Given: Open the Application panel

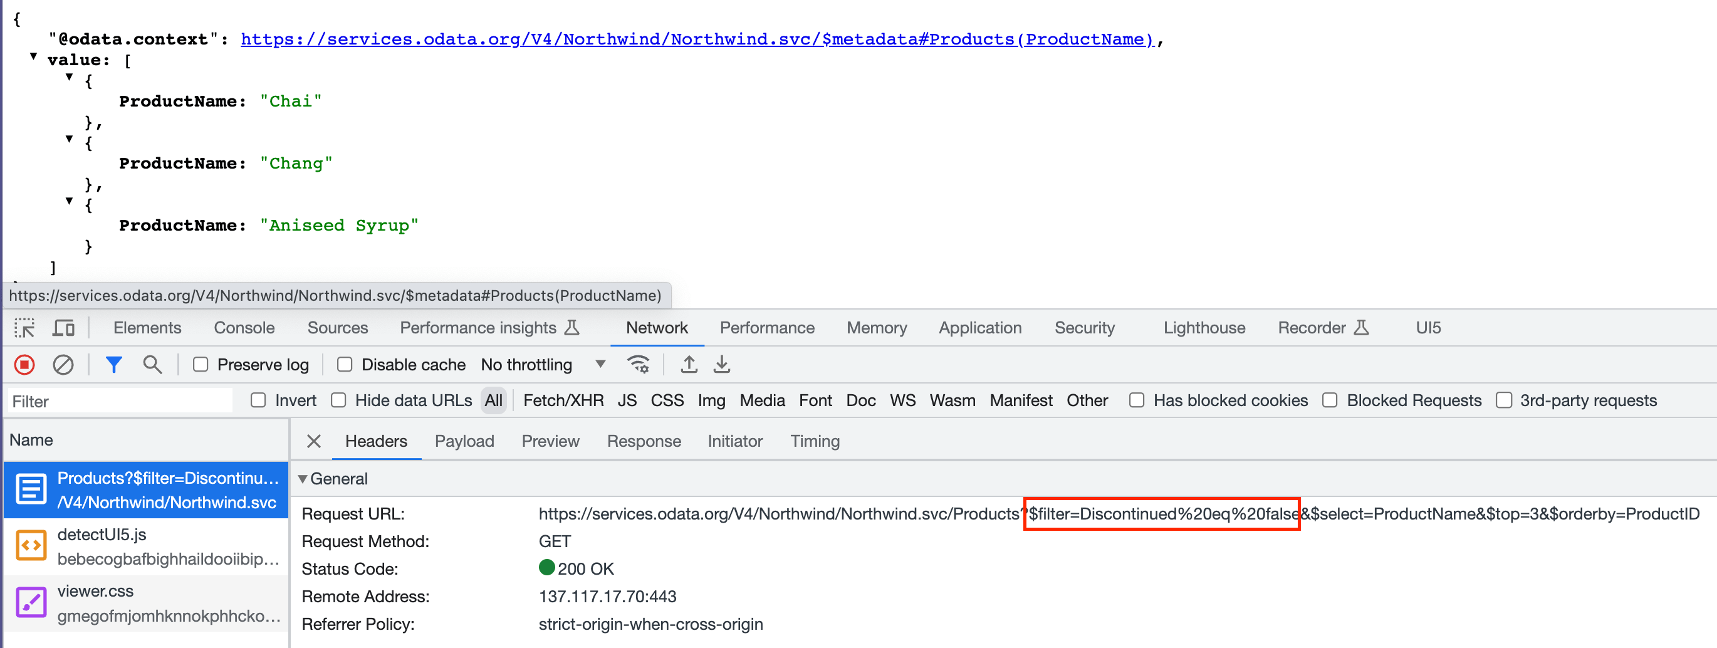Looking at the screenshot, I should pyautogui.click(x=980, y=327).
